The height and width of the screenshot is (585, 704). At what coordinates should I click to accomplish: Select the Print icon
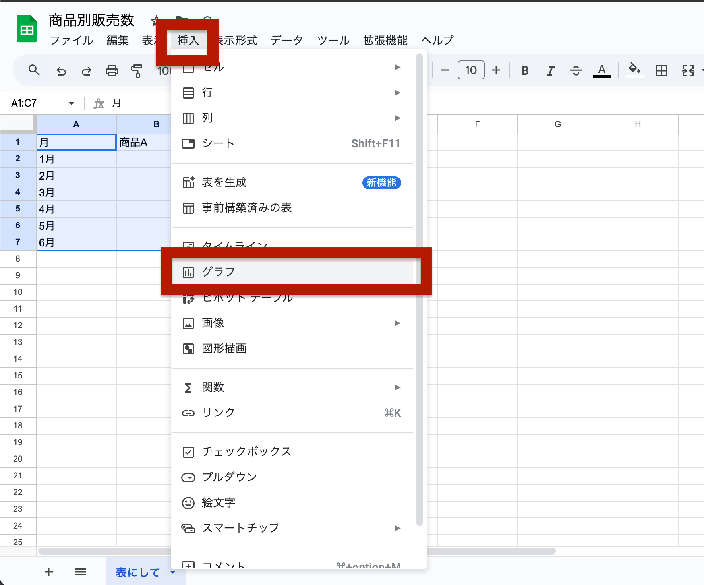(x=112, y=70)
